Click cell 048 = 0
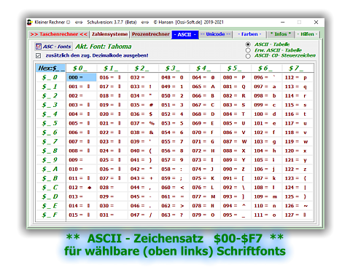The image size is (350, 278). [174, 77]
